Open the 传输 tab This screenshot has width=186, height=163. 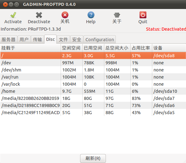(37, 40)
